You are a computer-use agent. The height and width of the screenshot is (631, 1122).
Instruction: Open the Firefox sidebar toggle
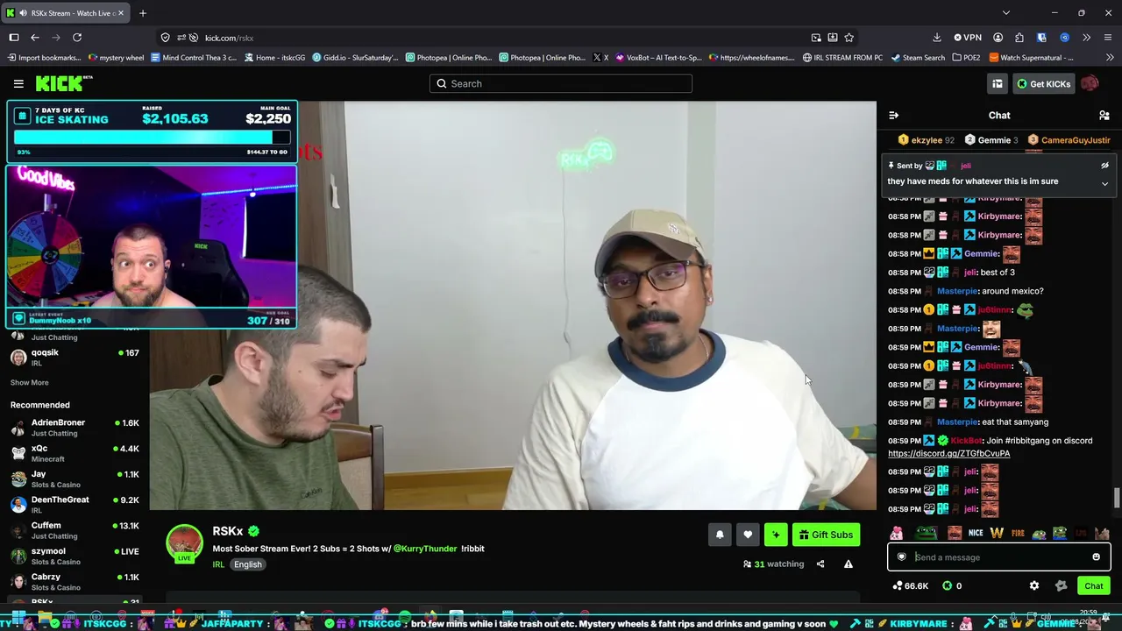[14, 38]
